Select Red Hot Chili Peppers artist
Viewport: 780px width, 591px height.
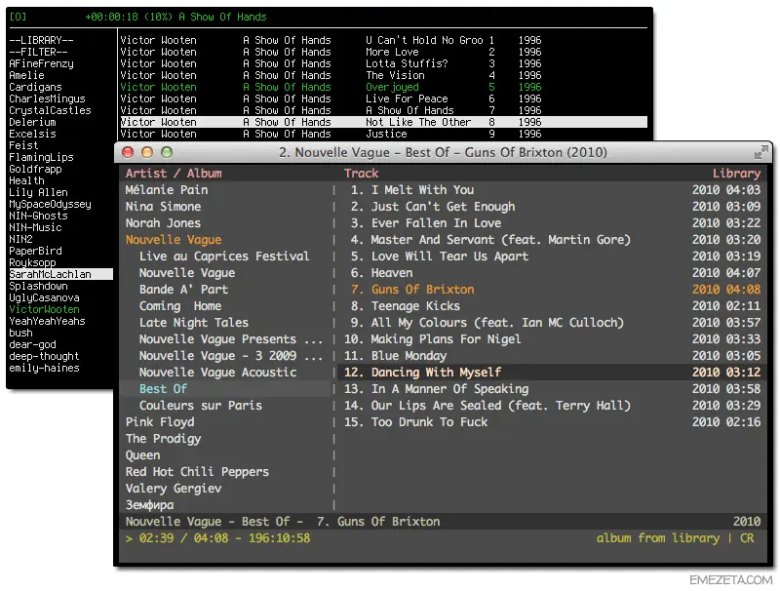click(197, 472)
